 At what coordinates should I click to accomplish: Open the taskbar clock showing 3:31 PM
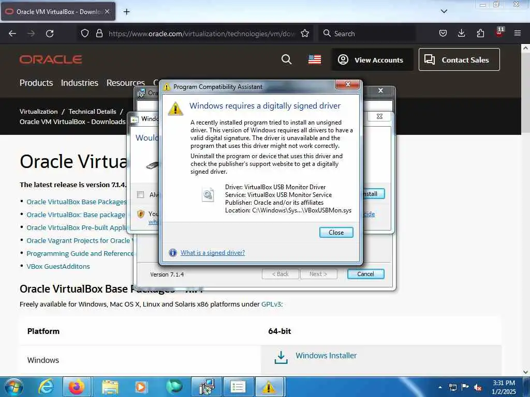click(504, 387)
